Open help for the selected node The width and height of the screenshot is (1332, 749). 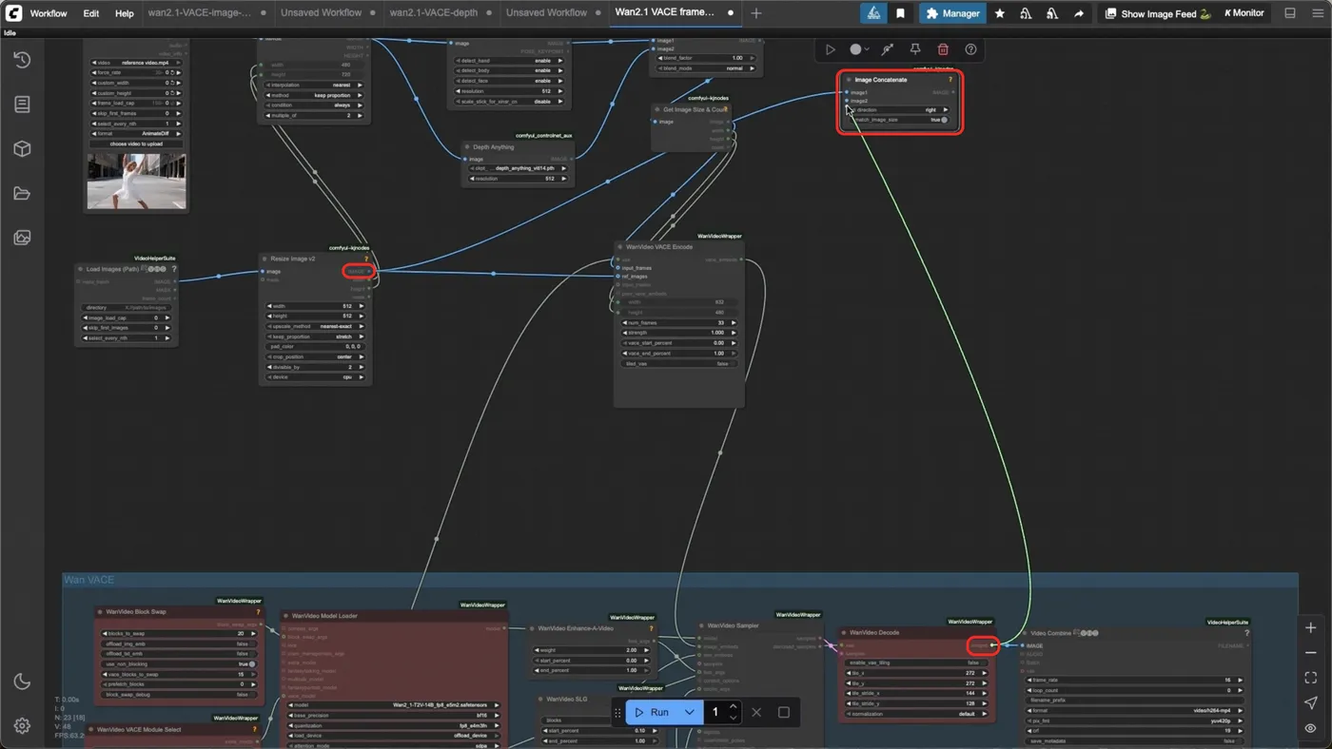point(970,49)
